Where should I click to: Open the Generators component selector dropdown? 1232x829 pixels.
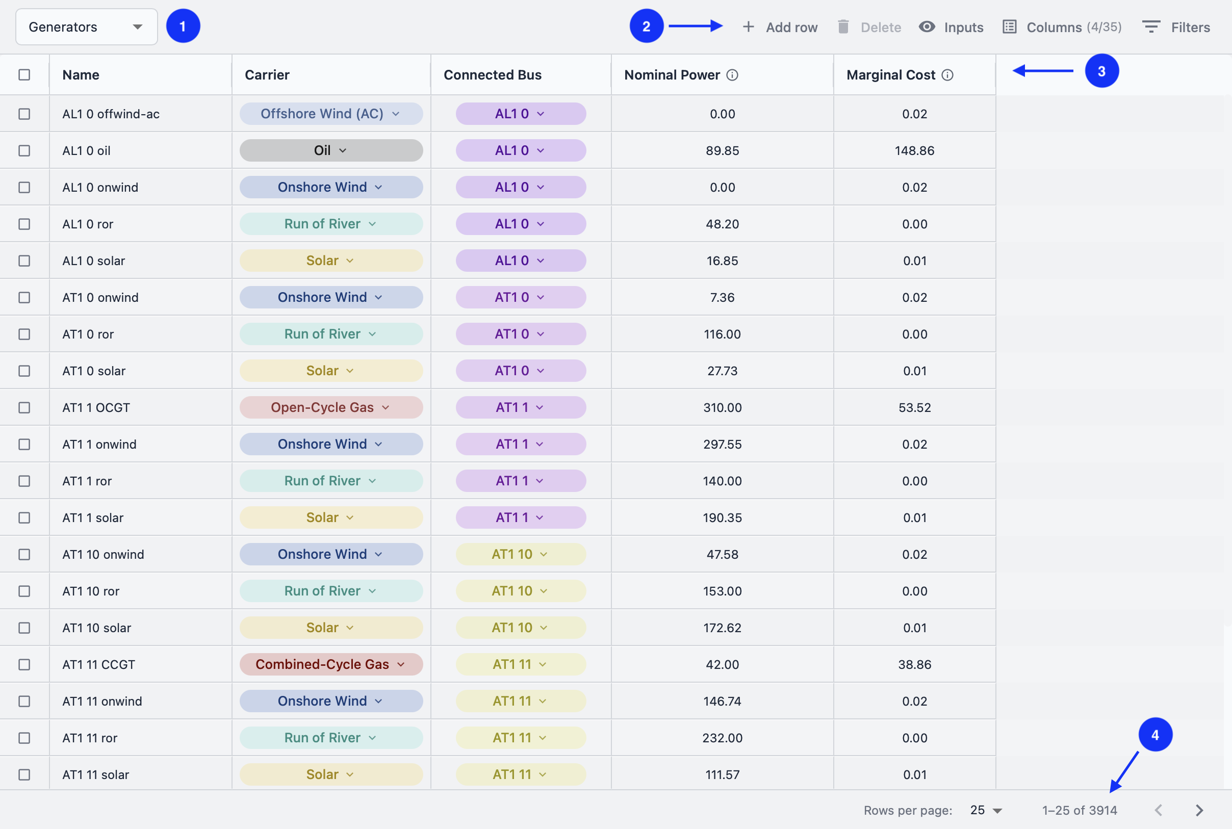[x=85, y=27]
